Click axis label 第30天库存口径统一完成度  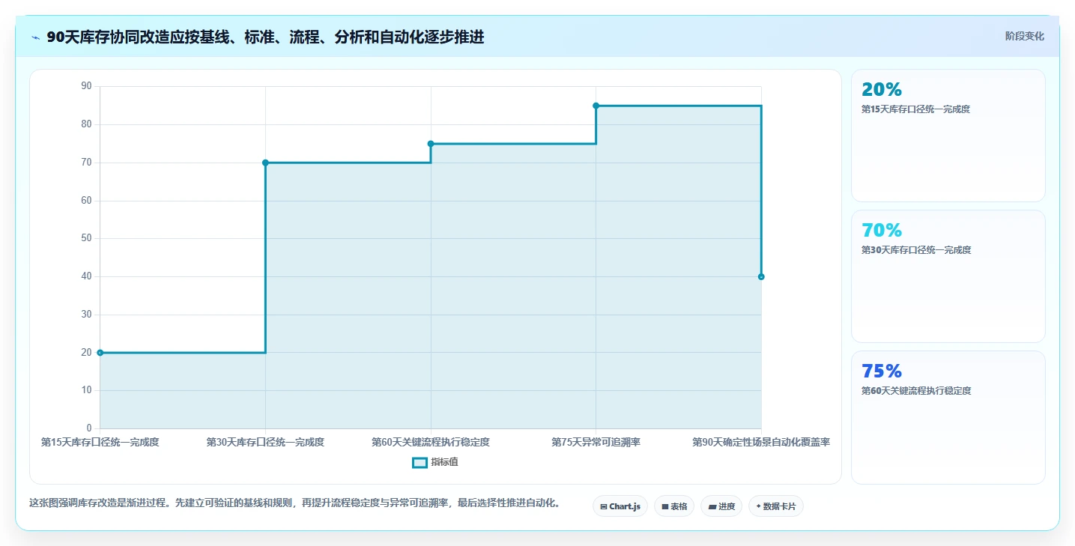pos(265,442)
